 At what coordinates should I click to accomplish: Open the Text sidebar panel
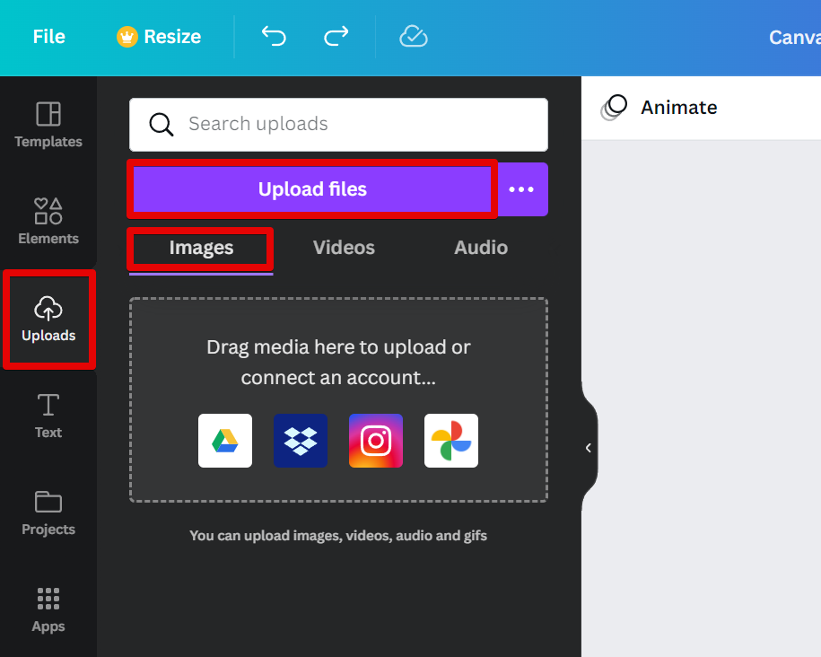tap(48, 416)
